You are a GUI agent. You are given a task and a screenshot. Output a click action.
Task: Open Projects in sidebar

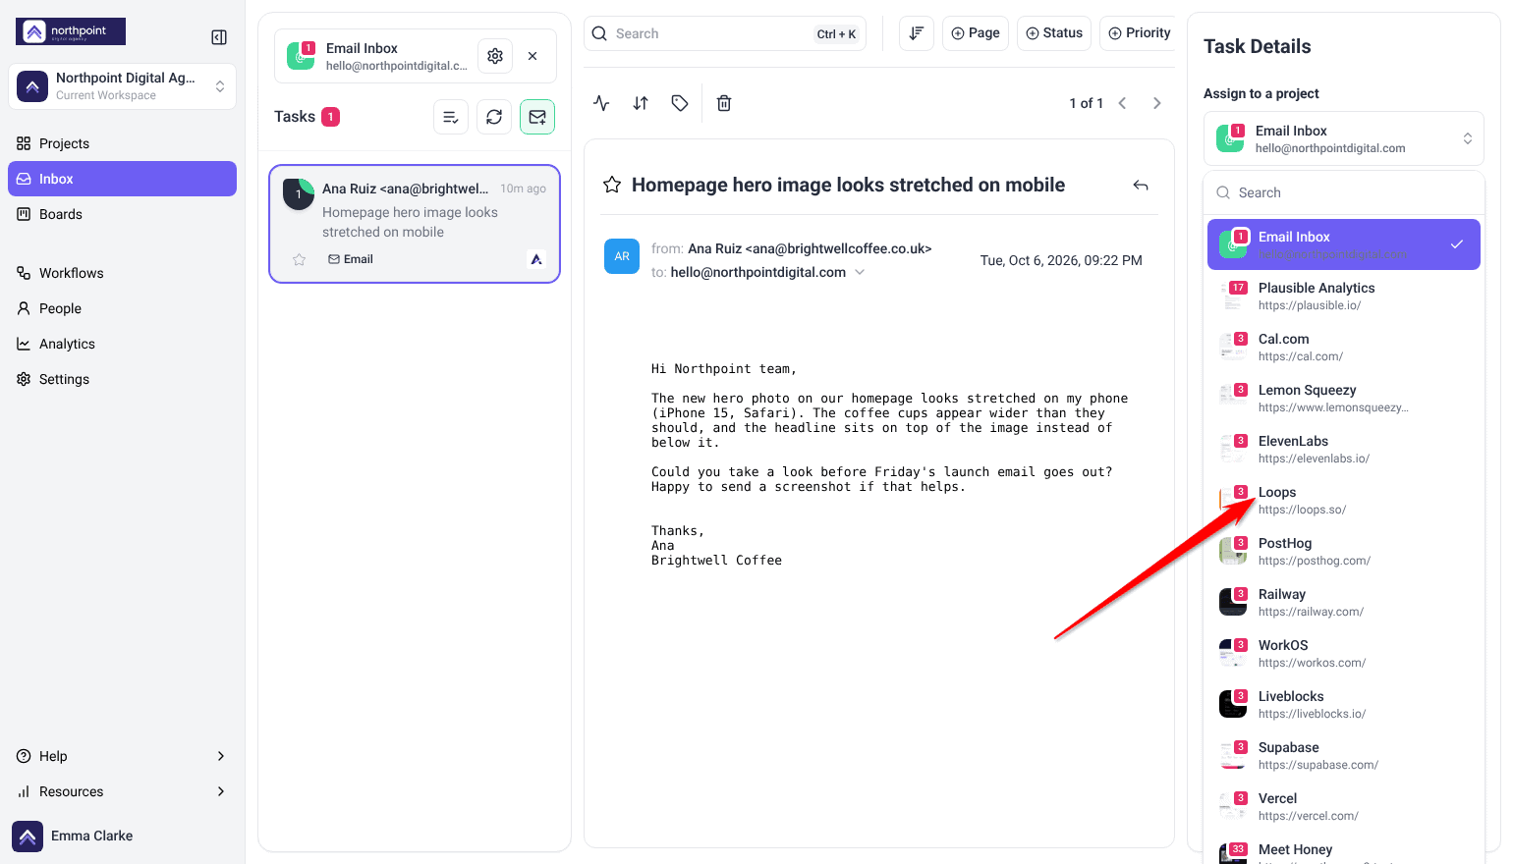tap(122, 143)
